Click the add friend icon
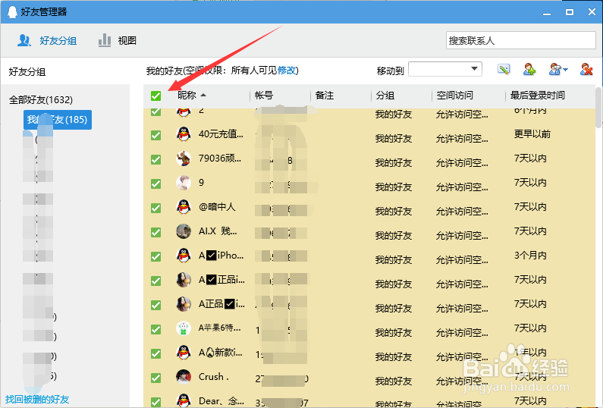 coord(529,70)
